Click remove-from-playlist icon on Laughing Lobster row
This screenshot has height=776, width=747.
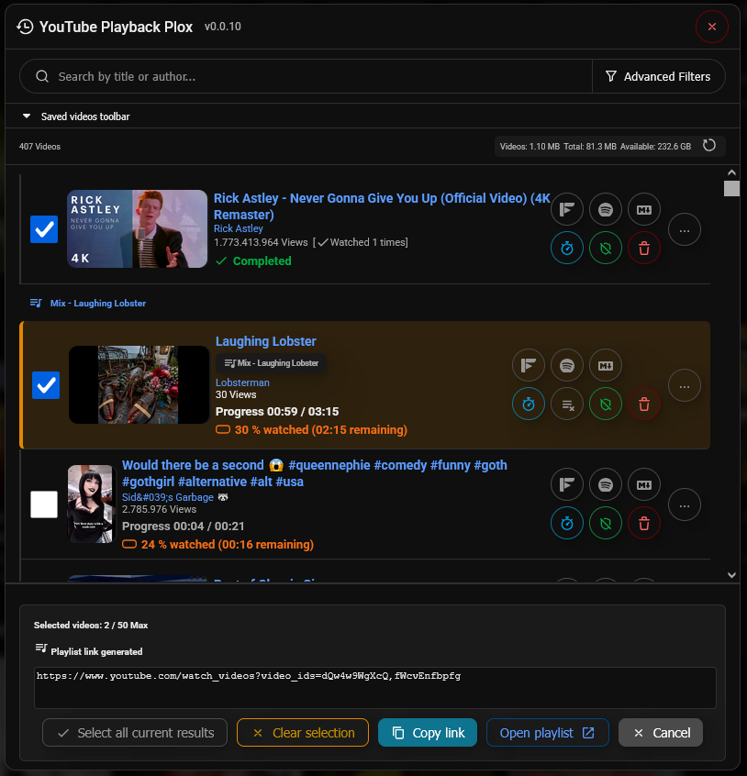click(567, 404)
